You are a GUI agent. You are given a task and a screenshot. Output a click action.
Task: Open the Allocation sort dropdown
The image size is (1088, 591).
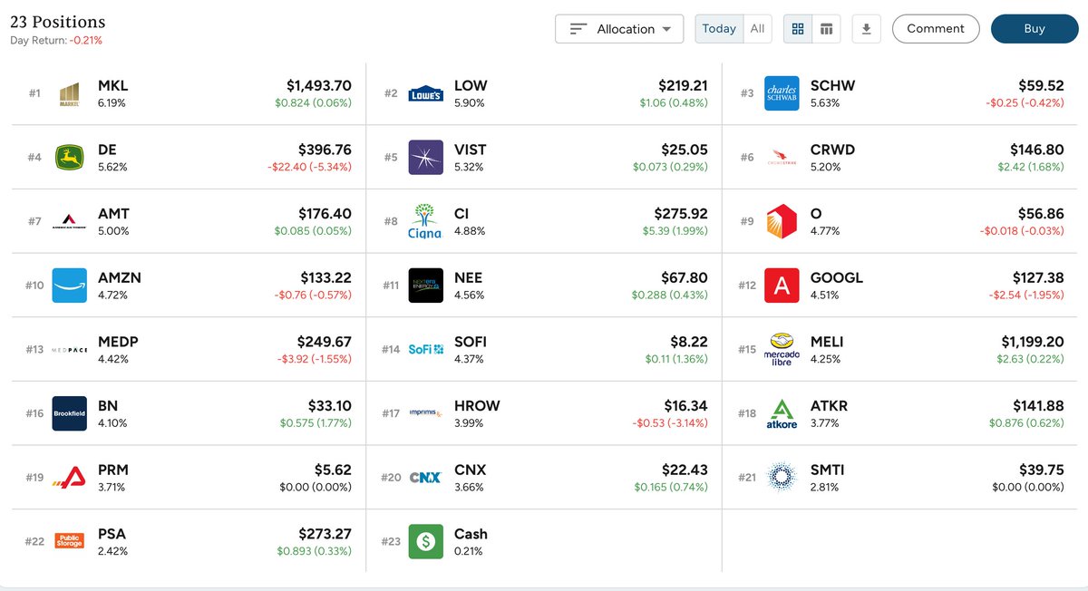pyautogui.click(x=619, y=29)
